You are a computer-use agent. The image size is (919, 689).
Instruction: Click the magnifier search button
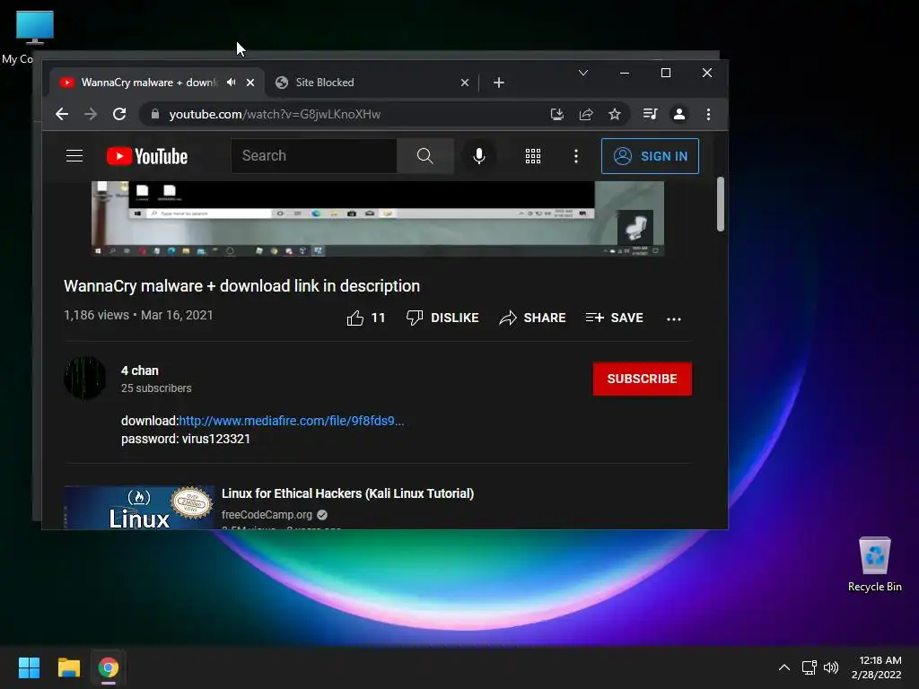[424, 156]
